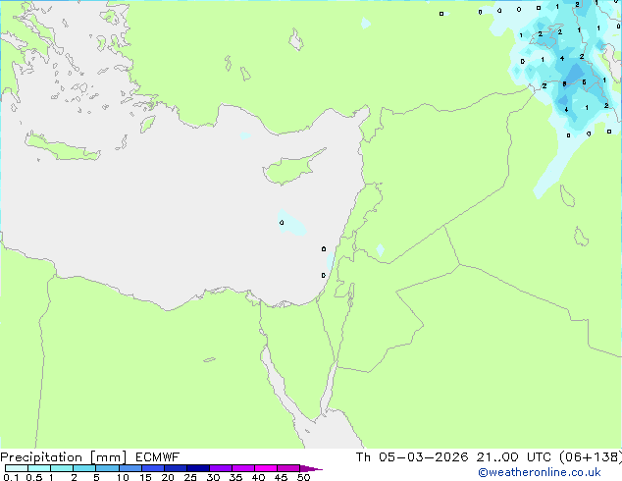Click the '15' legend scale label
This screenshot has width=622, height=481.
tap(145, 477)
